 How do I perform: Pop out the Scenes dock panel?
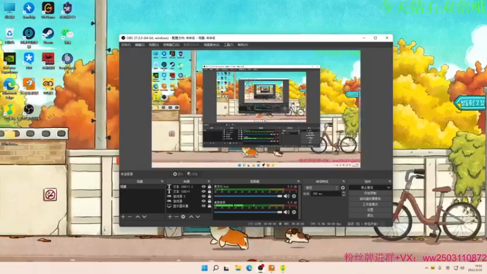(162, 181)
